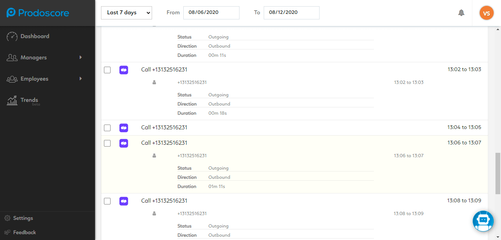This screenshot has height=240, width=501.
Task: Click the Call +13132516231 link at 13:02
Action: point(164,70)
